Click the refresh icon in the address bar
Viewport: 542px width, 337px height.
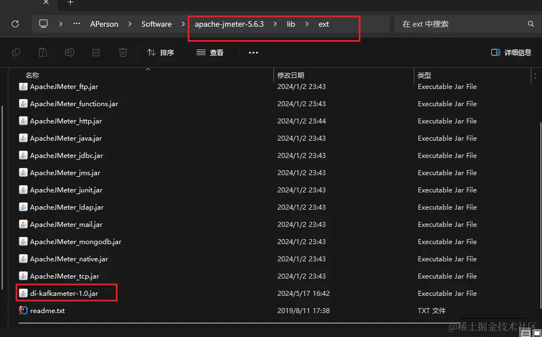pyautogui.click(x=15, y=24)
